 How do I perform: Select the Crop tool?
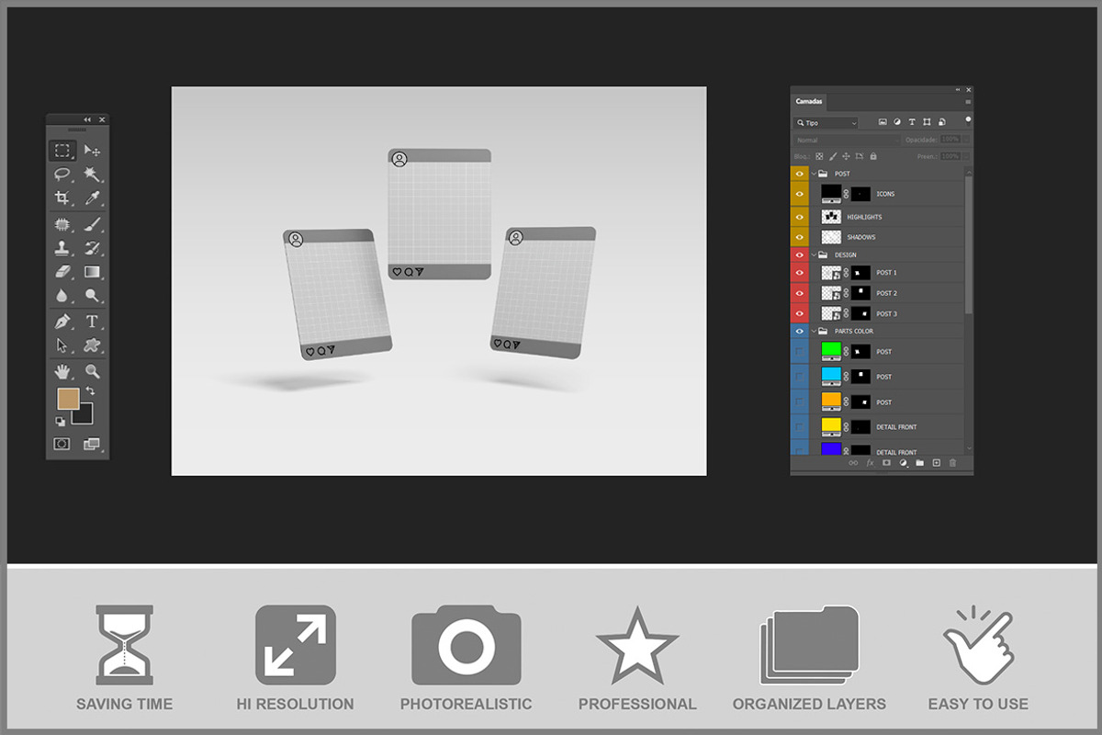(62, 198)
